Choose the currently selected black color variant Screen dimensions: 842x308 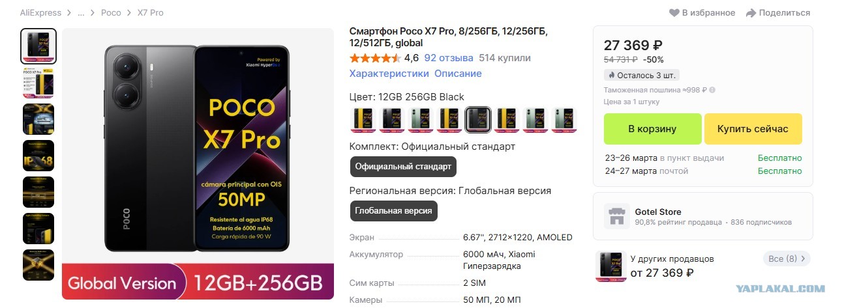tap(477, 119)
